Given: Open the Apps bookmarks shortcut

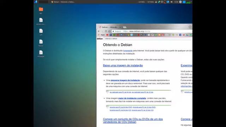Looking at the screenshot, I should tap(101, 35).
